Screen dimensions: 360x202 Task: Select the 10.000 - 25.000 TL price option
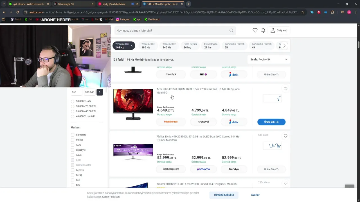[x=73, y=106]
